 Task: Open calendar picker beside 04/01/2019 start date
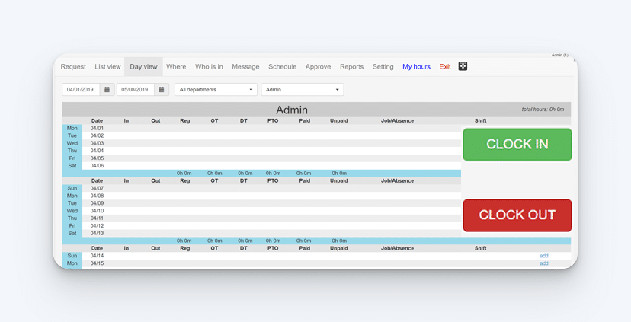[107, 90]
